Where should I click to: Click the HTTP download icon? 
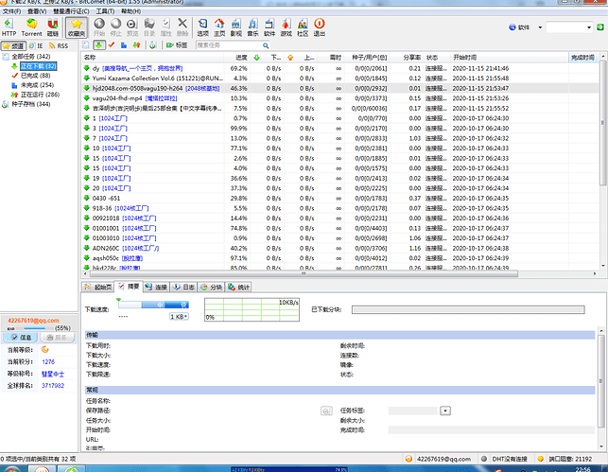[x=9, y=27]
